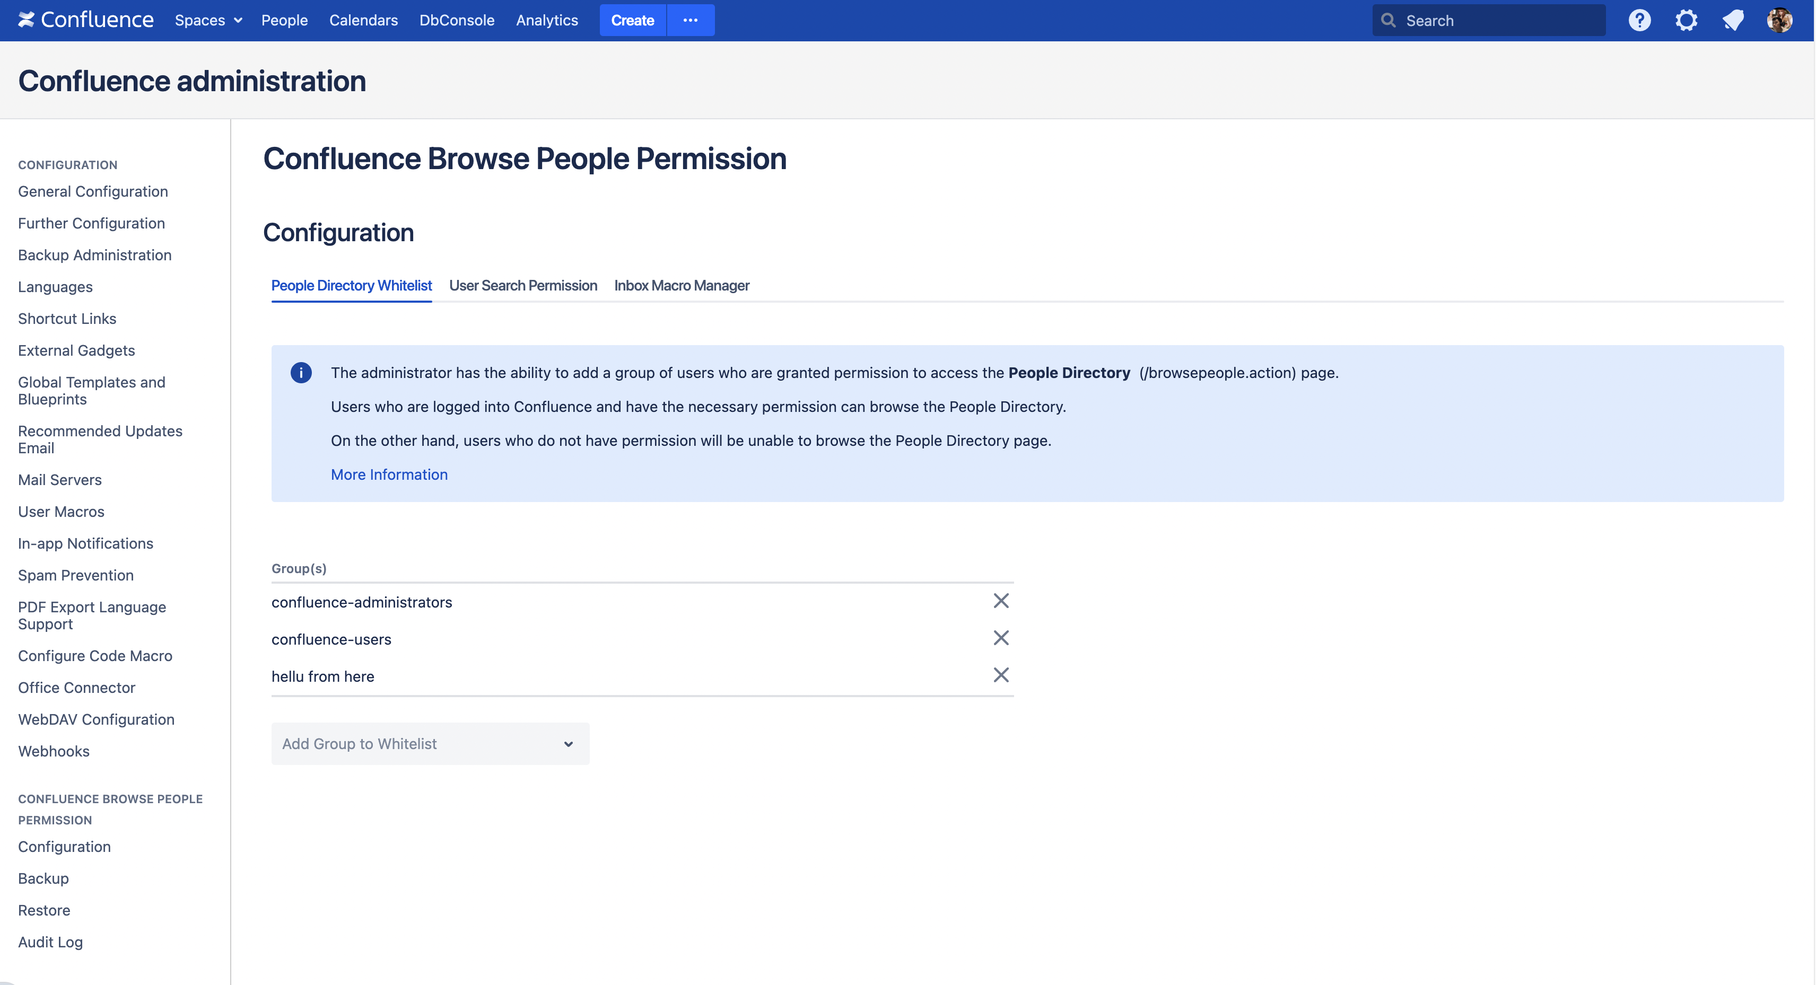
Task: Open the More Information link
Action: coord(388,474)
